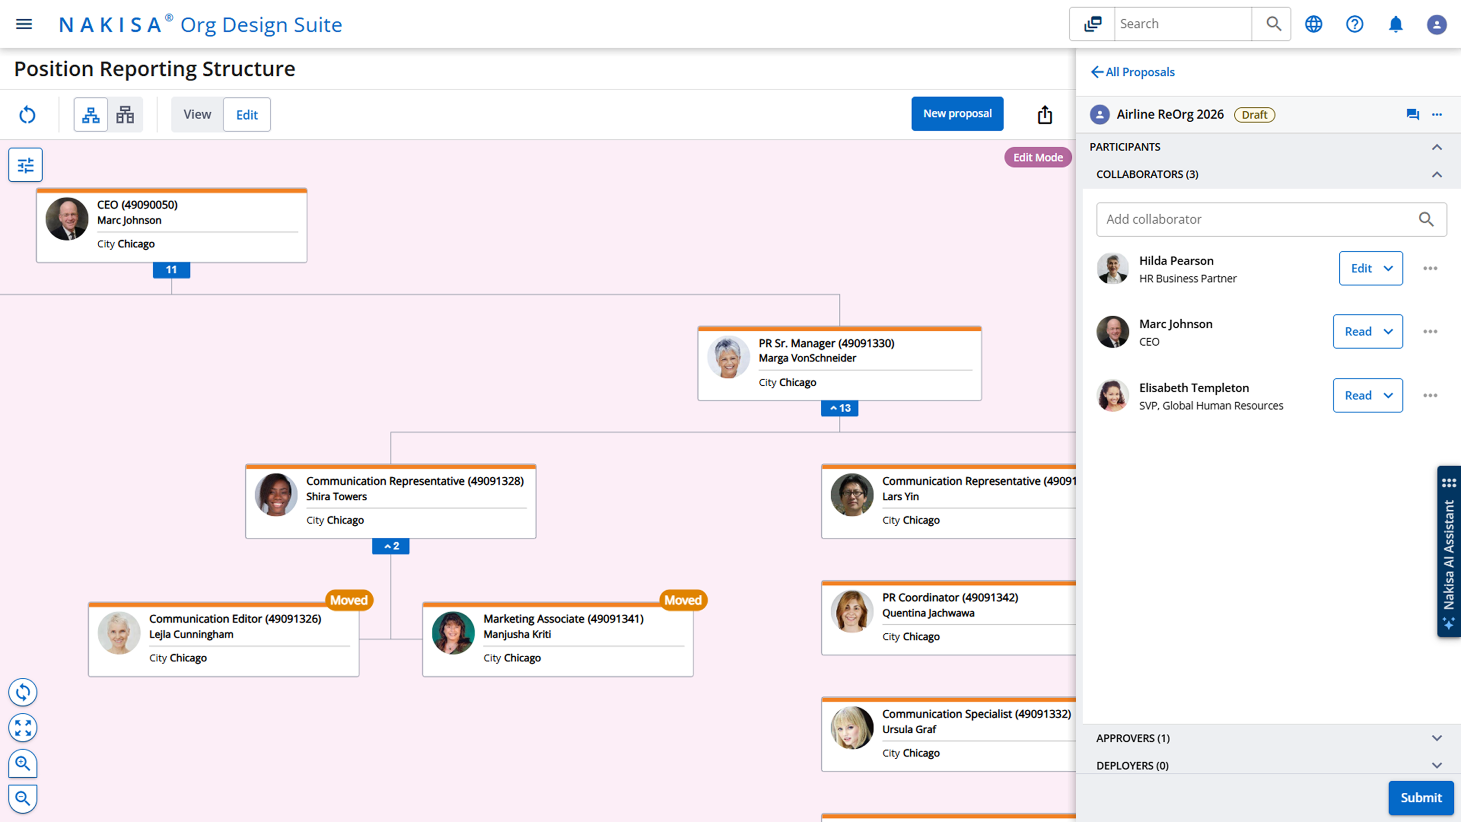
Task: Click the refresh chart icon in toolbar
Action: coord(27,115)
